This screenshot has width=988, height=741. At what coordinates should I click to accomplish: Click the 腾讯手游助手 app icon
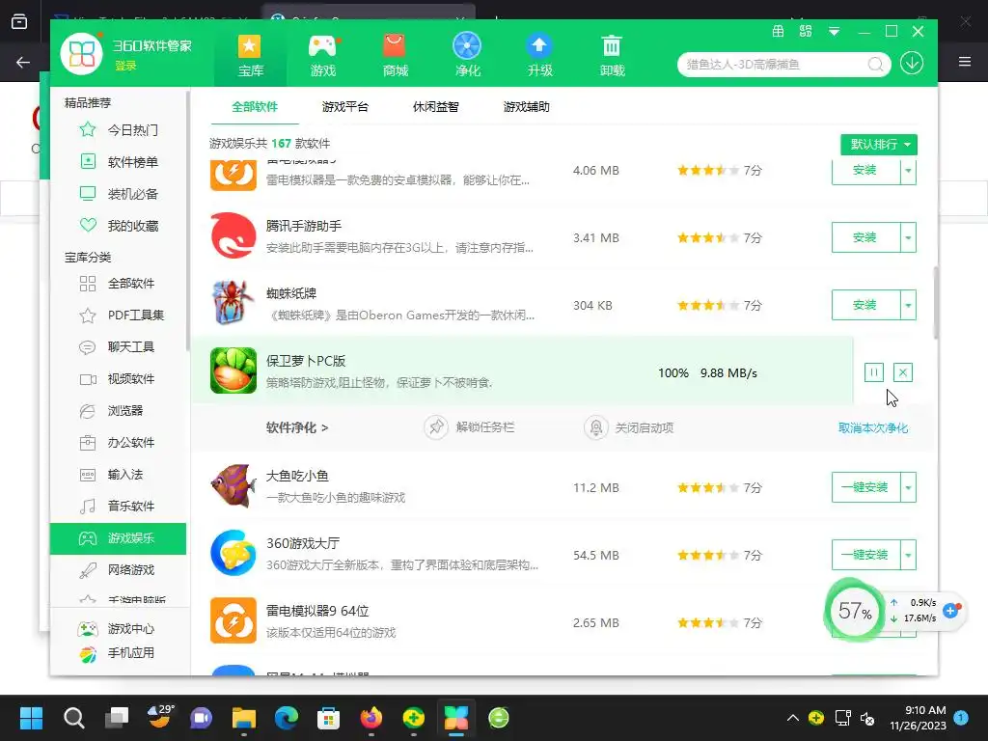pyautogui.click(x=233, y=235)
